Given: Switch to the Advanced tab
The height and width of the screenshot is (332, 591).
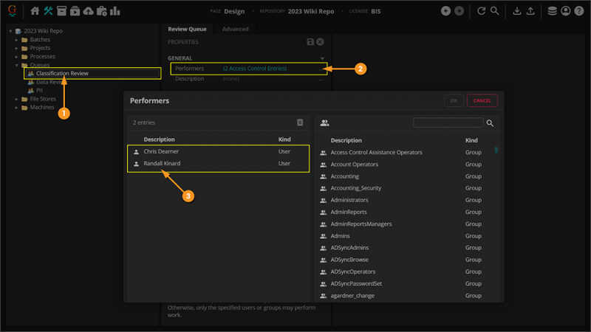Looking at the screenshot, I should (236, 29).
